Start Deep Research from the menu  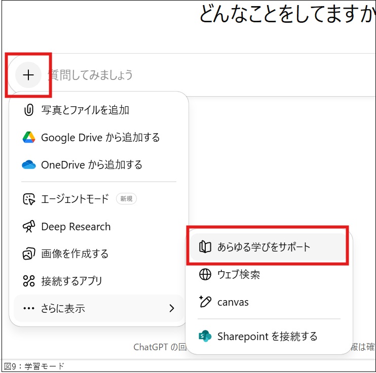pos(99,226)
